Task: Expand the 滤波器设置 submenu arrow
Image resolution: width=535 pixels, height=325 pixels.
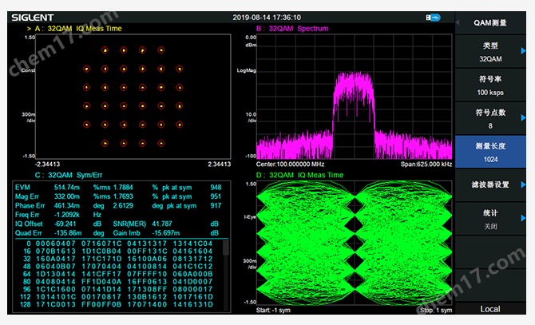Action: 523,184
